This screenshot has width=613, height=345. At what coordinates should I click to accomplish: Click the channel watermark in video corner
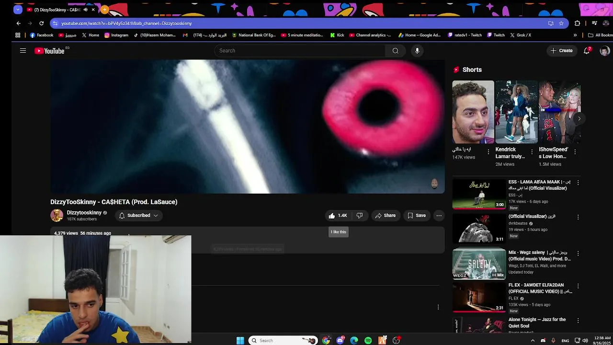pyautogui.click(x=434, y=184)
